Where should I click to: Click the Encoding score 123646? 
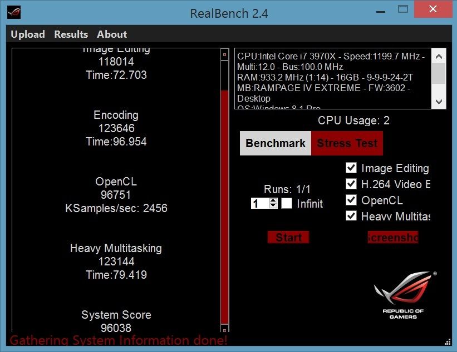click(x=116, y=128)
